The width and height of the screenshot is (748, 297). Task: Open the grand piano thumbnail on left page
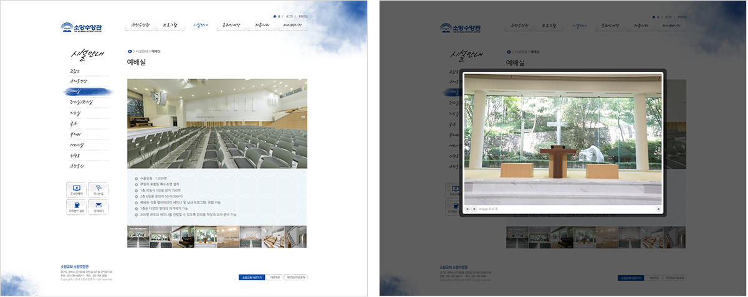coord(183,237)
